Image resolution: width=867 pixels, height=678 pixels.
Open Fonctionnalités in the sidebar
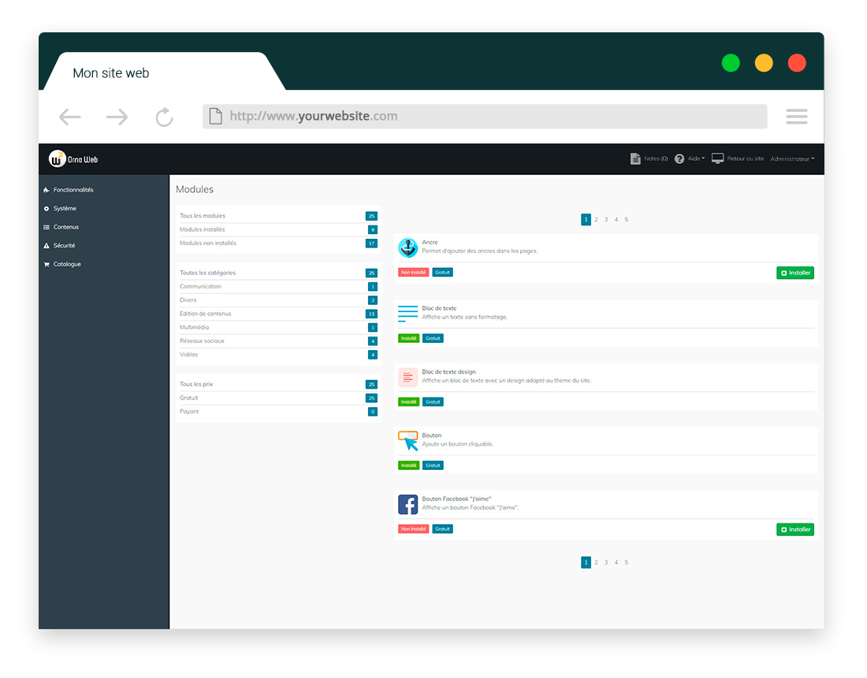pyautogui.click(x=73, y=190)
